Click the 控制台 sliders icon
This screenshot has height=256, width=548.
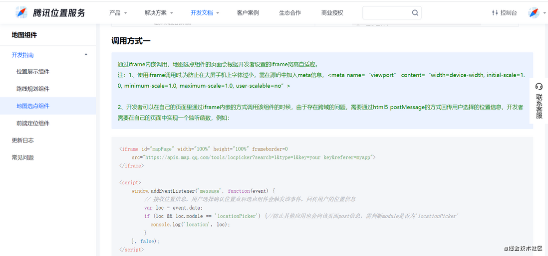[x=495, y=13]
